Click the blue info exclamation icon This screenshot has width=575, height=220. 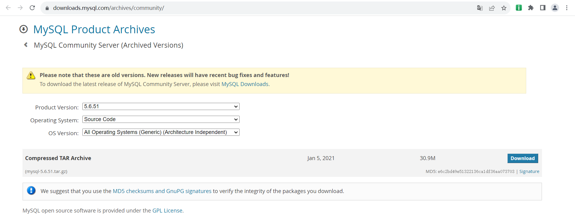(31, 190)
